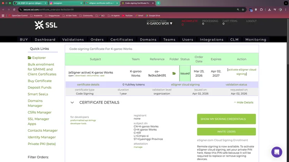Click Show My Signing Credentials button
The width and height of the screenshot is (289, 162).
tap(226, 119)
